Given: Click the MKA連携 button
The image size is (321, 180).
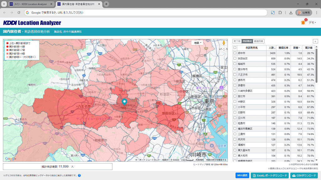Looking at the screenshot, I should point(242,175).
